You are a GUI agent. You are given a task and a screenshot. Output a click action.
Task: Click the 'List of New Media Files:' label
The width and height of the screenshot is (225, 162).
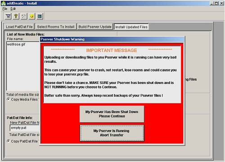tap(26, 35)
